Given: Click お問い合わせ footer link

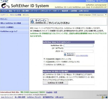Looking at the screenshot, I should point(59,97).
